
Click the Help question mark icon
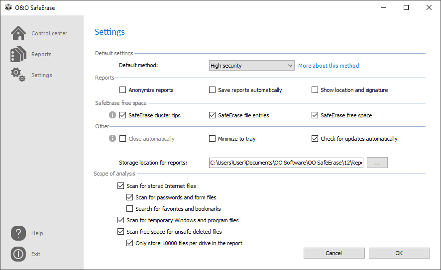[x=18, y=233]
